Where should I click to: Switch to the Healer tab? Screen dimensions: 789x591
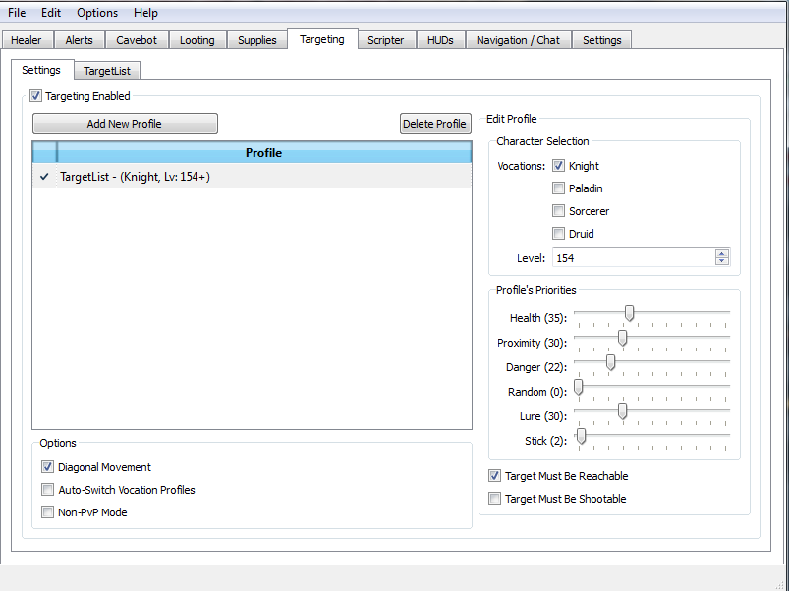pyautogui.click(x=27, y=40)
